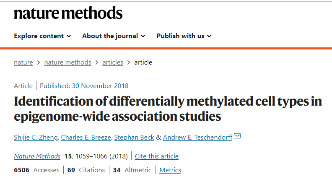Screen dimensions: 332x179
Task: Open author Shijie C. Zheng's profile
Action: (x=36, y=137)
